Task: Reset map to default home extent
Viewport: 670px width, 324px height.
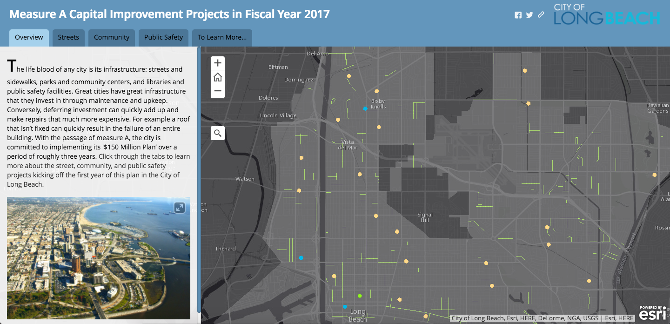Action: (218, 77)
